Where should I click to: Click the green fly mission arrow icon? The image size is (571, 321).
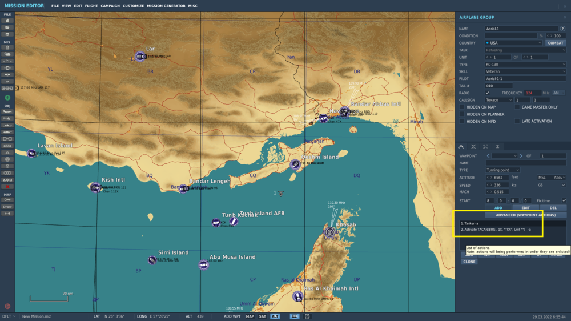tap(7, 98)
